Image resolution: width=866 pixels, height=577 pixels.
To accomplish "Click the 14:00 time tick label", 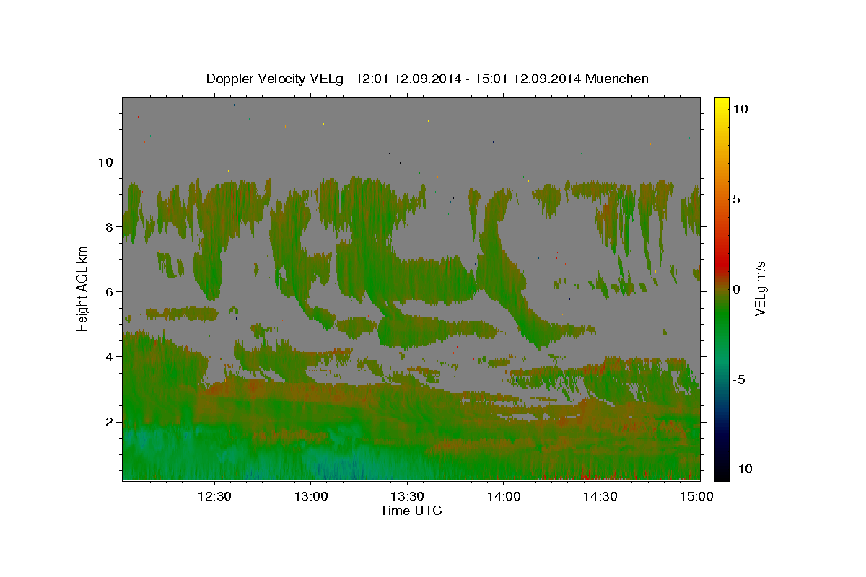I will pos(503,496).
